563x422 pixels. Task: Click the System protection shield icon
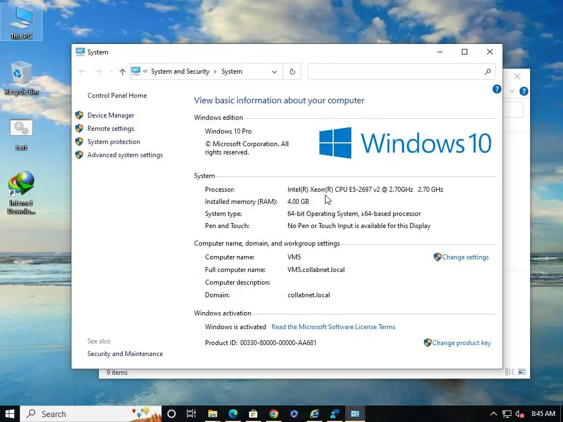[79, 142]
